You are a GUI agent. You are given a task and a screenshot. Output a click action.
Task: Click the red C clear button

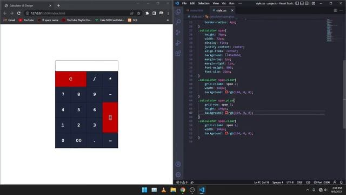coord(71,79)
